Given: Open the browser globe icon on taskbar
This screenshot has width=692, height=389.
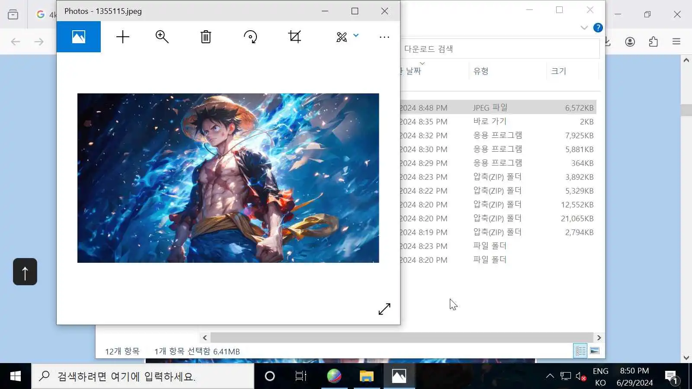Looking at the screenshot, I should 334,376.
